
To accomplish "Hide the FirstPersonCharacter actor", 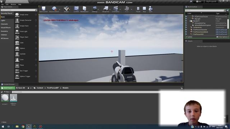I will [x=186, y=30].
